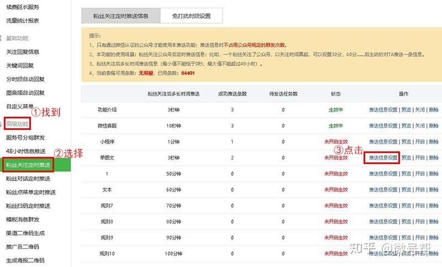The width and height of the screenshot is (442, 267).
Task: Click 删除 in the 小程序 row
Action: click(x=434, y=142)
